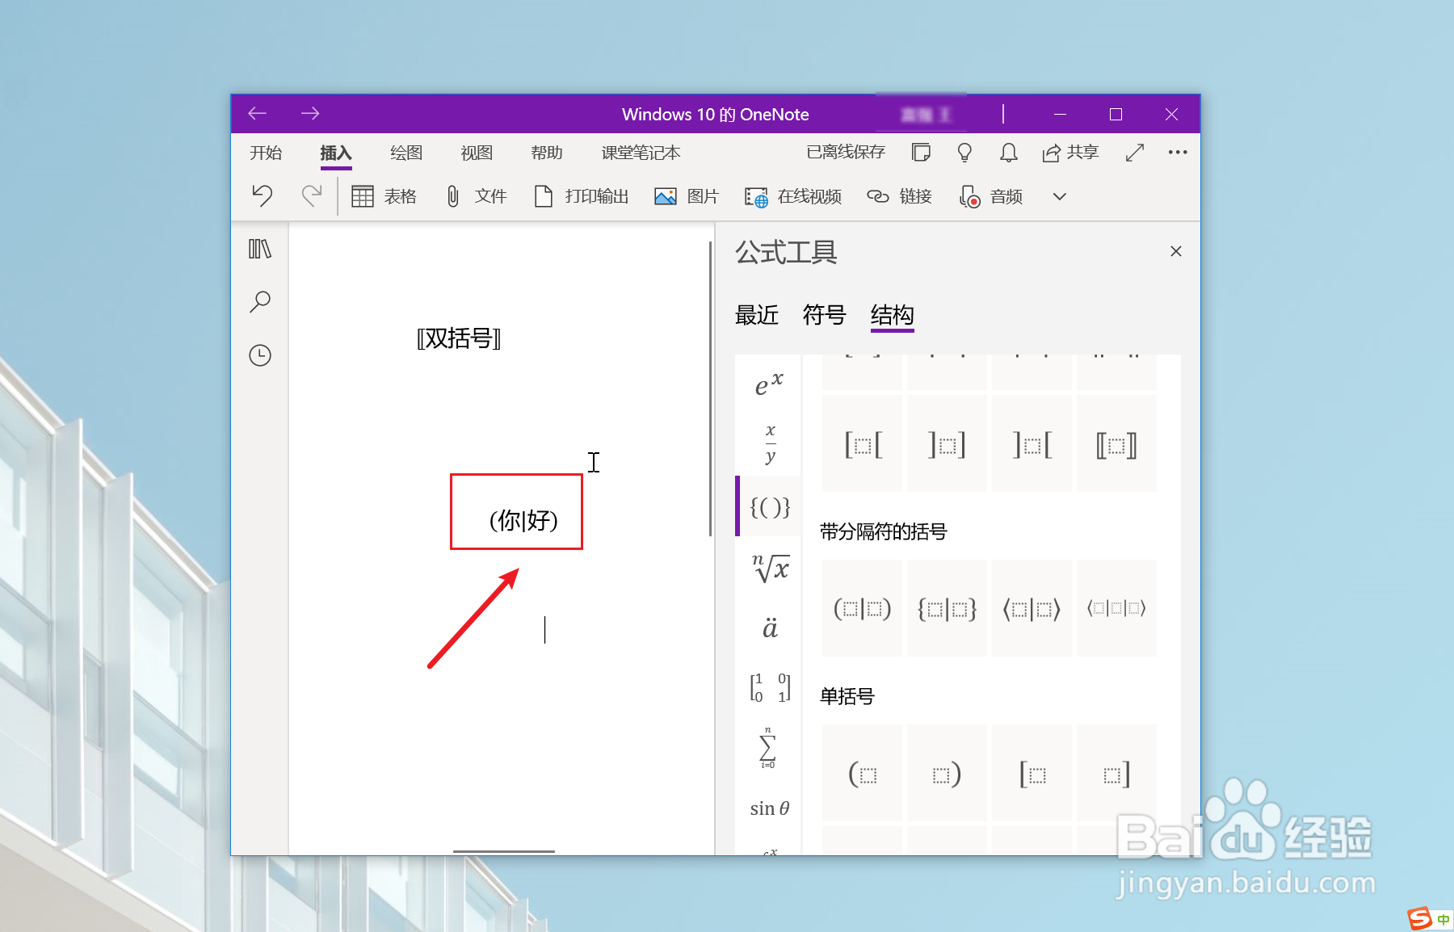Click the redo arrow icon
This screenshot has height=932, width=1454.
pyautogui.click(x=311, y=196)
